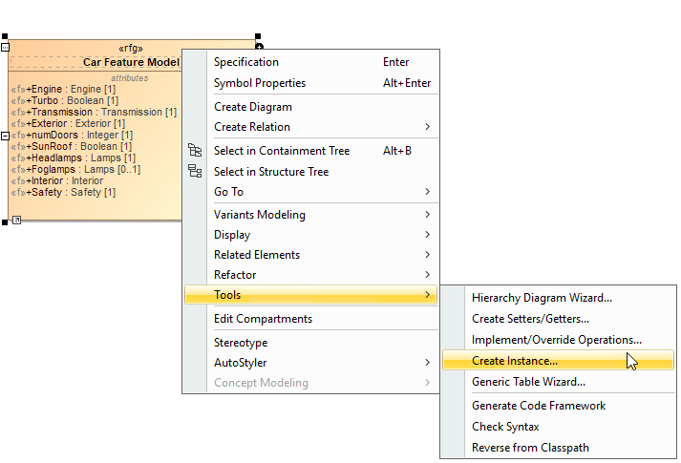Collapse the attributes compartment with minus toggle
The width and height of the screenshot is (681, 463).
(5, 136)
